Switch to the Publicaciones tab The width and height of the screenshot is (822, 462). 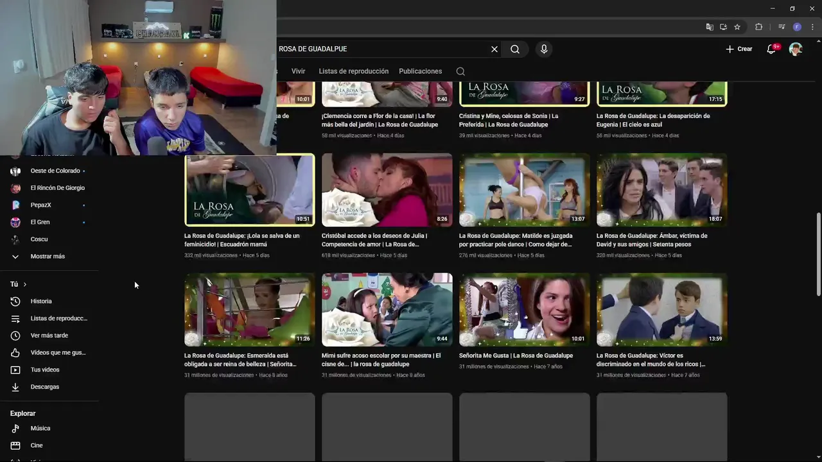point(420,71)
